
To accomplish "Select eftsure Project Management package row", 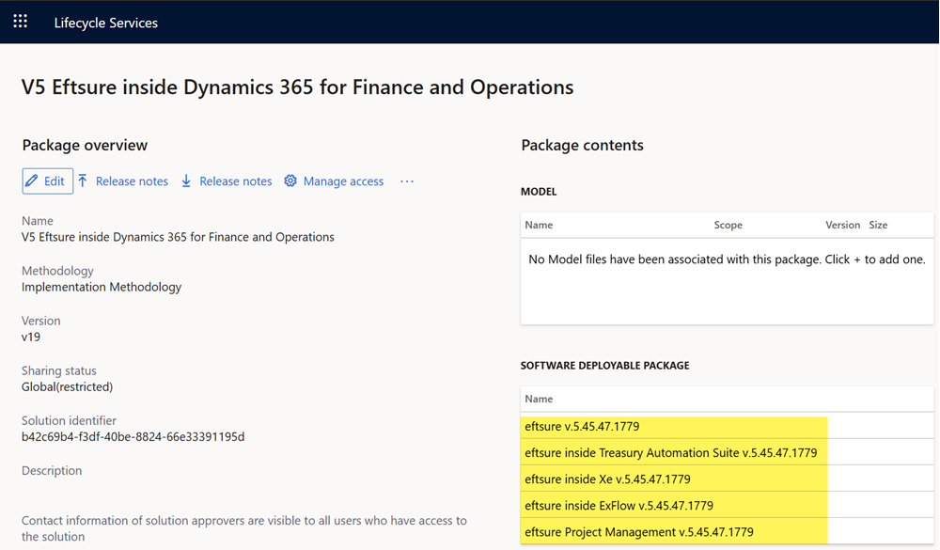I will (x=728, y=532).
